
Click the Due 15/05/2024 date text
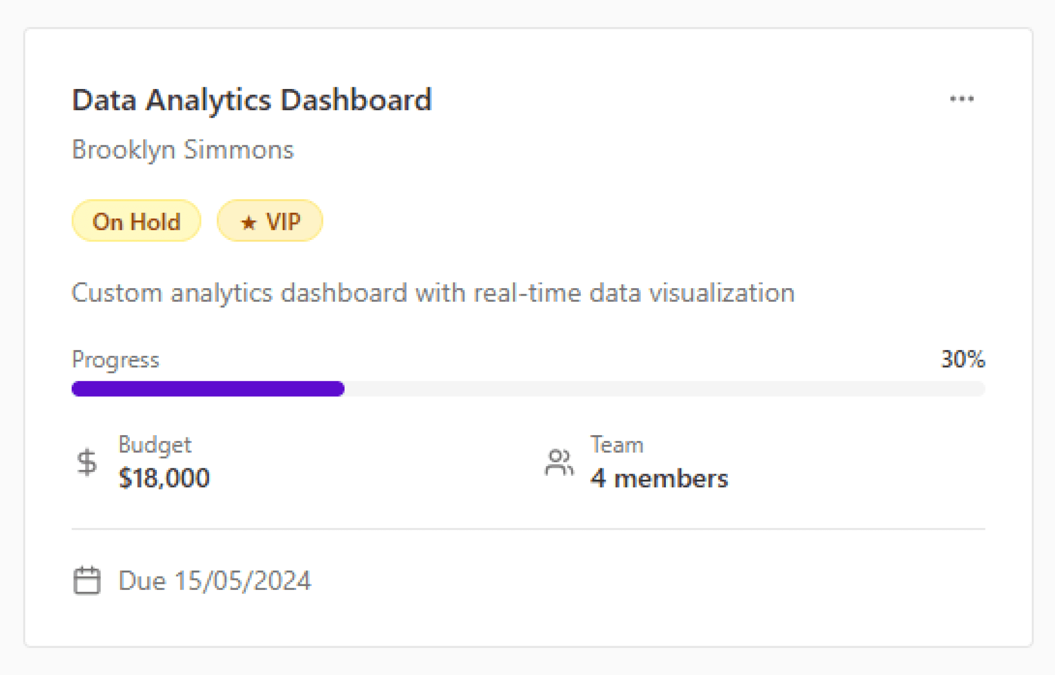pyautogui.click(x=215, y=581)
